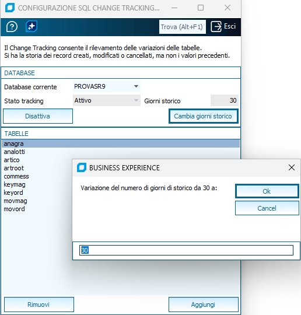Close the Business Experience dialog

click(291, 167)
